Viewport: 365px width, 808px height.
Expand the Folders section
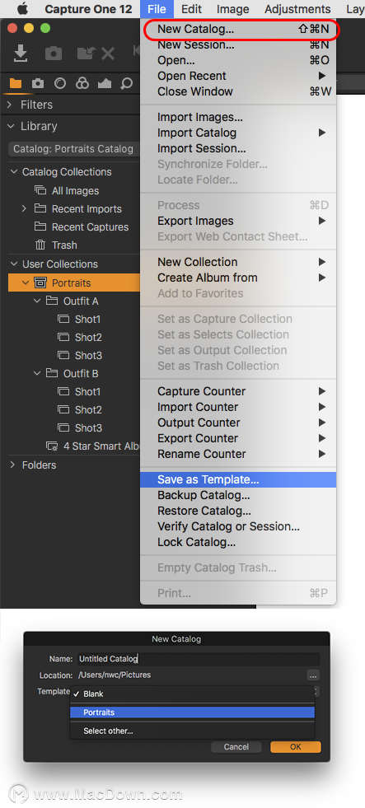pyautogui.click(x=12, y=465)
